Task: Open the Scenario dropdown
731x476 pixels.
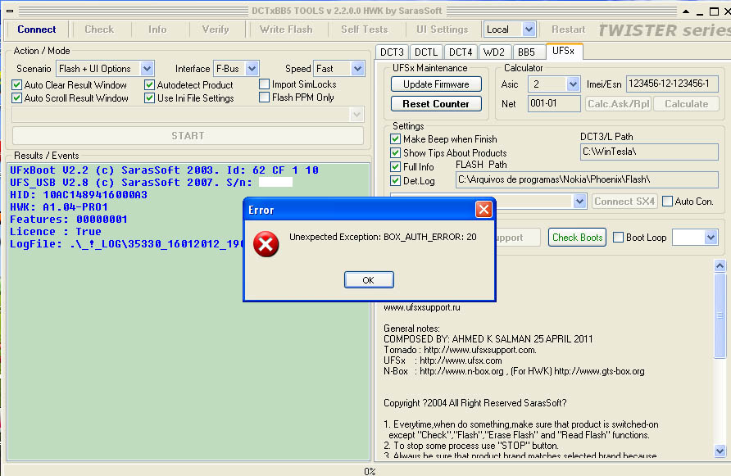Action: point(147,69)
